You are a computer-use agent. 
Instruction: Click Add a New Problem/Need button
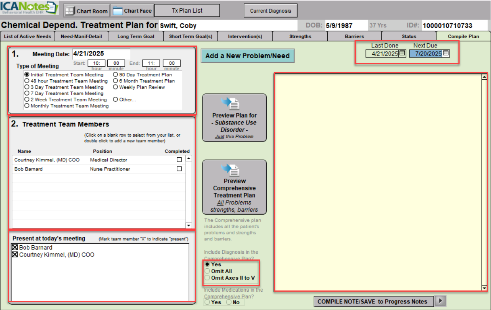[247, 56]
